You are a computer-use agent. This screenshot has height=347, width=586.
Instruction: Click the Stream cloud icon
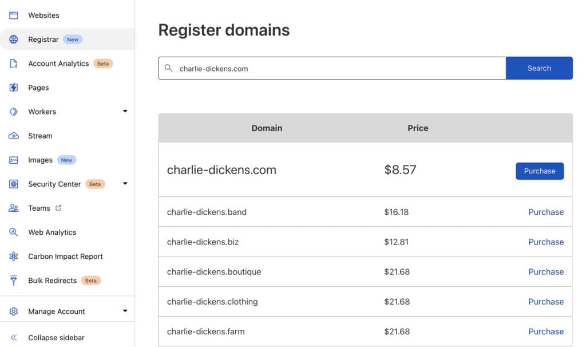(14, 135)
